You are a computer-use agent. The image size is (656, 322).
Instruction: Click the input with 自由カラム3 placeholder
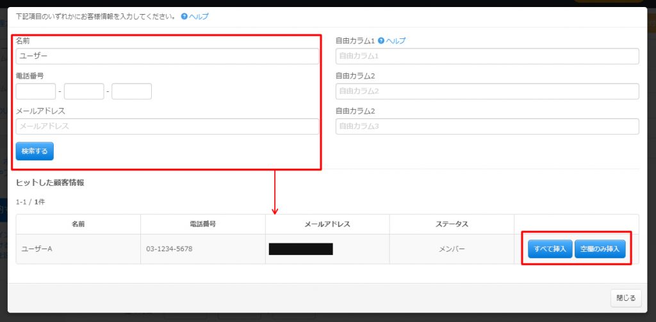click(487, 126)
